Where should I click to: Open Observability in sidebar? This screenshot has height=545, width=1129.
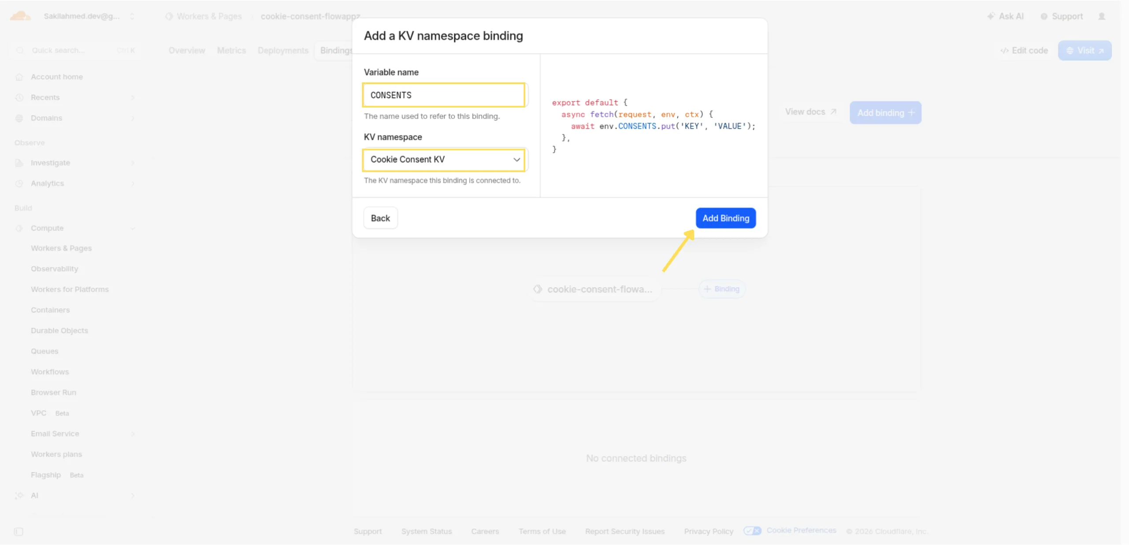[55, 269]
